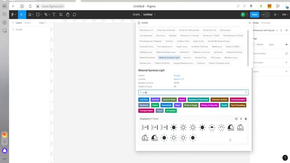Screen dimensions: 290x163
Task: Click the Share button
Action: [x=255, y=14]
